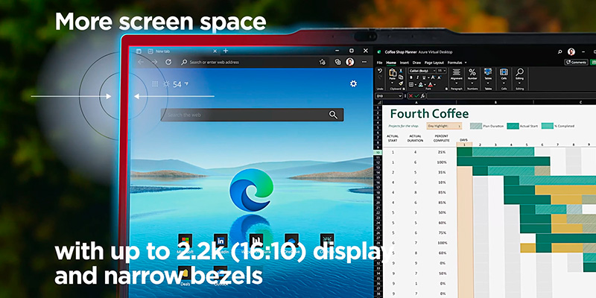
Task: Switch to the Draw ribbon tab
Action: pos(416,63)
